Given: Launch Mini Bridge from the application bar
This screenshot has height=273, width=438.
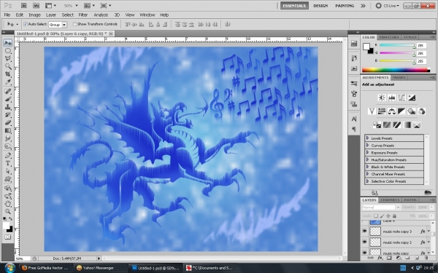Looking at the screenshot, I should tap(36, 6).
